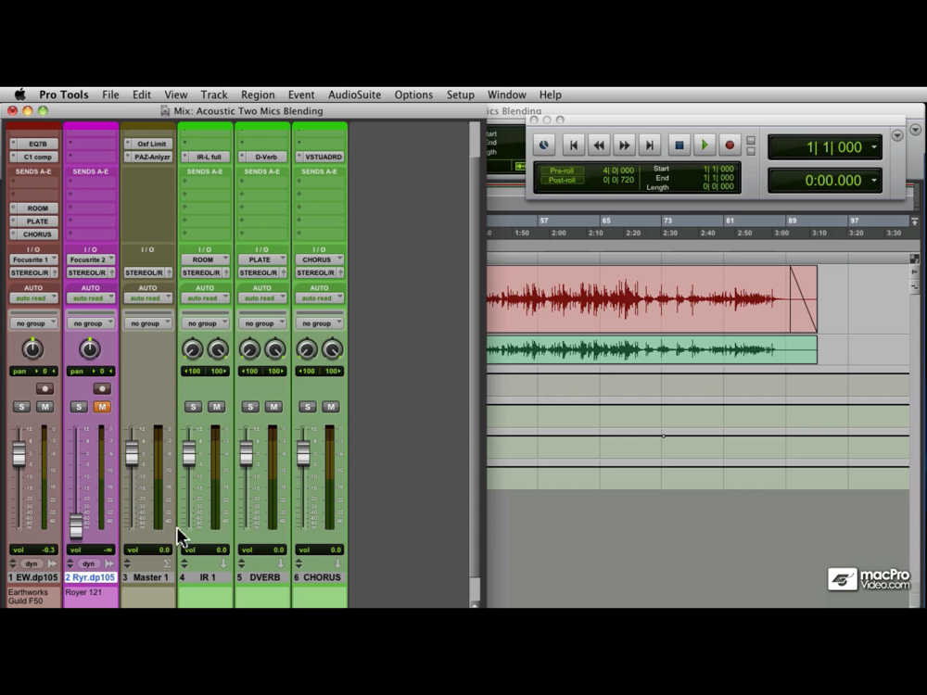Solo the EW.dp105 track

tap(22, 407)
